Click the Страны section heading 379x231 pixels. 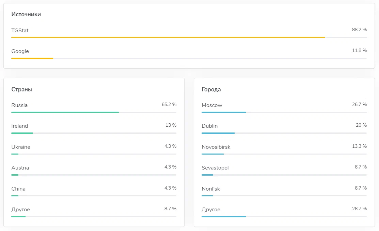pos(21,89)
